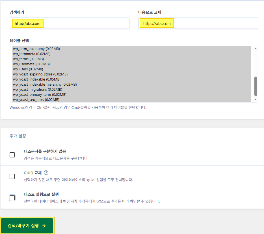The image size is (264, 234).
Task: Select wp_yoast_indexable (0.05MB) row
Action: [x=132, y=79]
